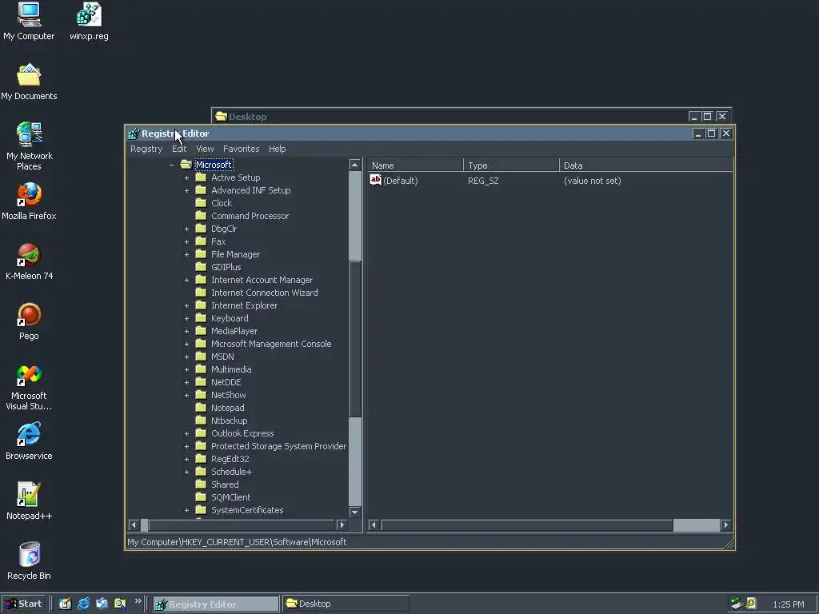This screenshot has width=819, height=614.
Task: Open the Edit menu
Action: [x=179, y=149]
